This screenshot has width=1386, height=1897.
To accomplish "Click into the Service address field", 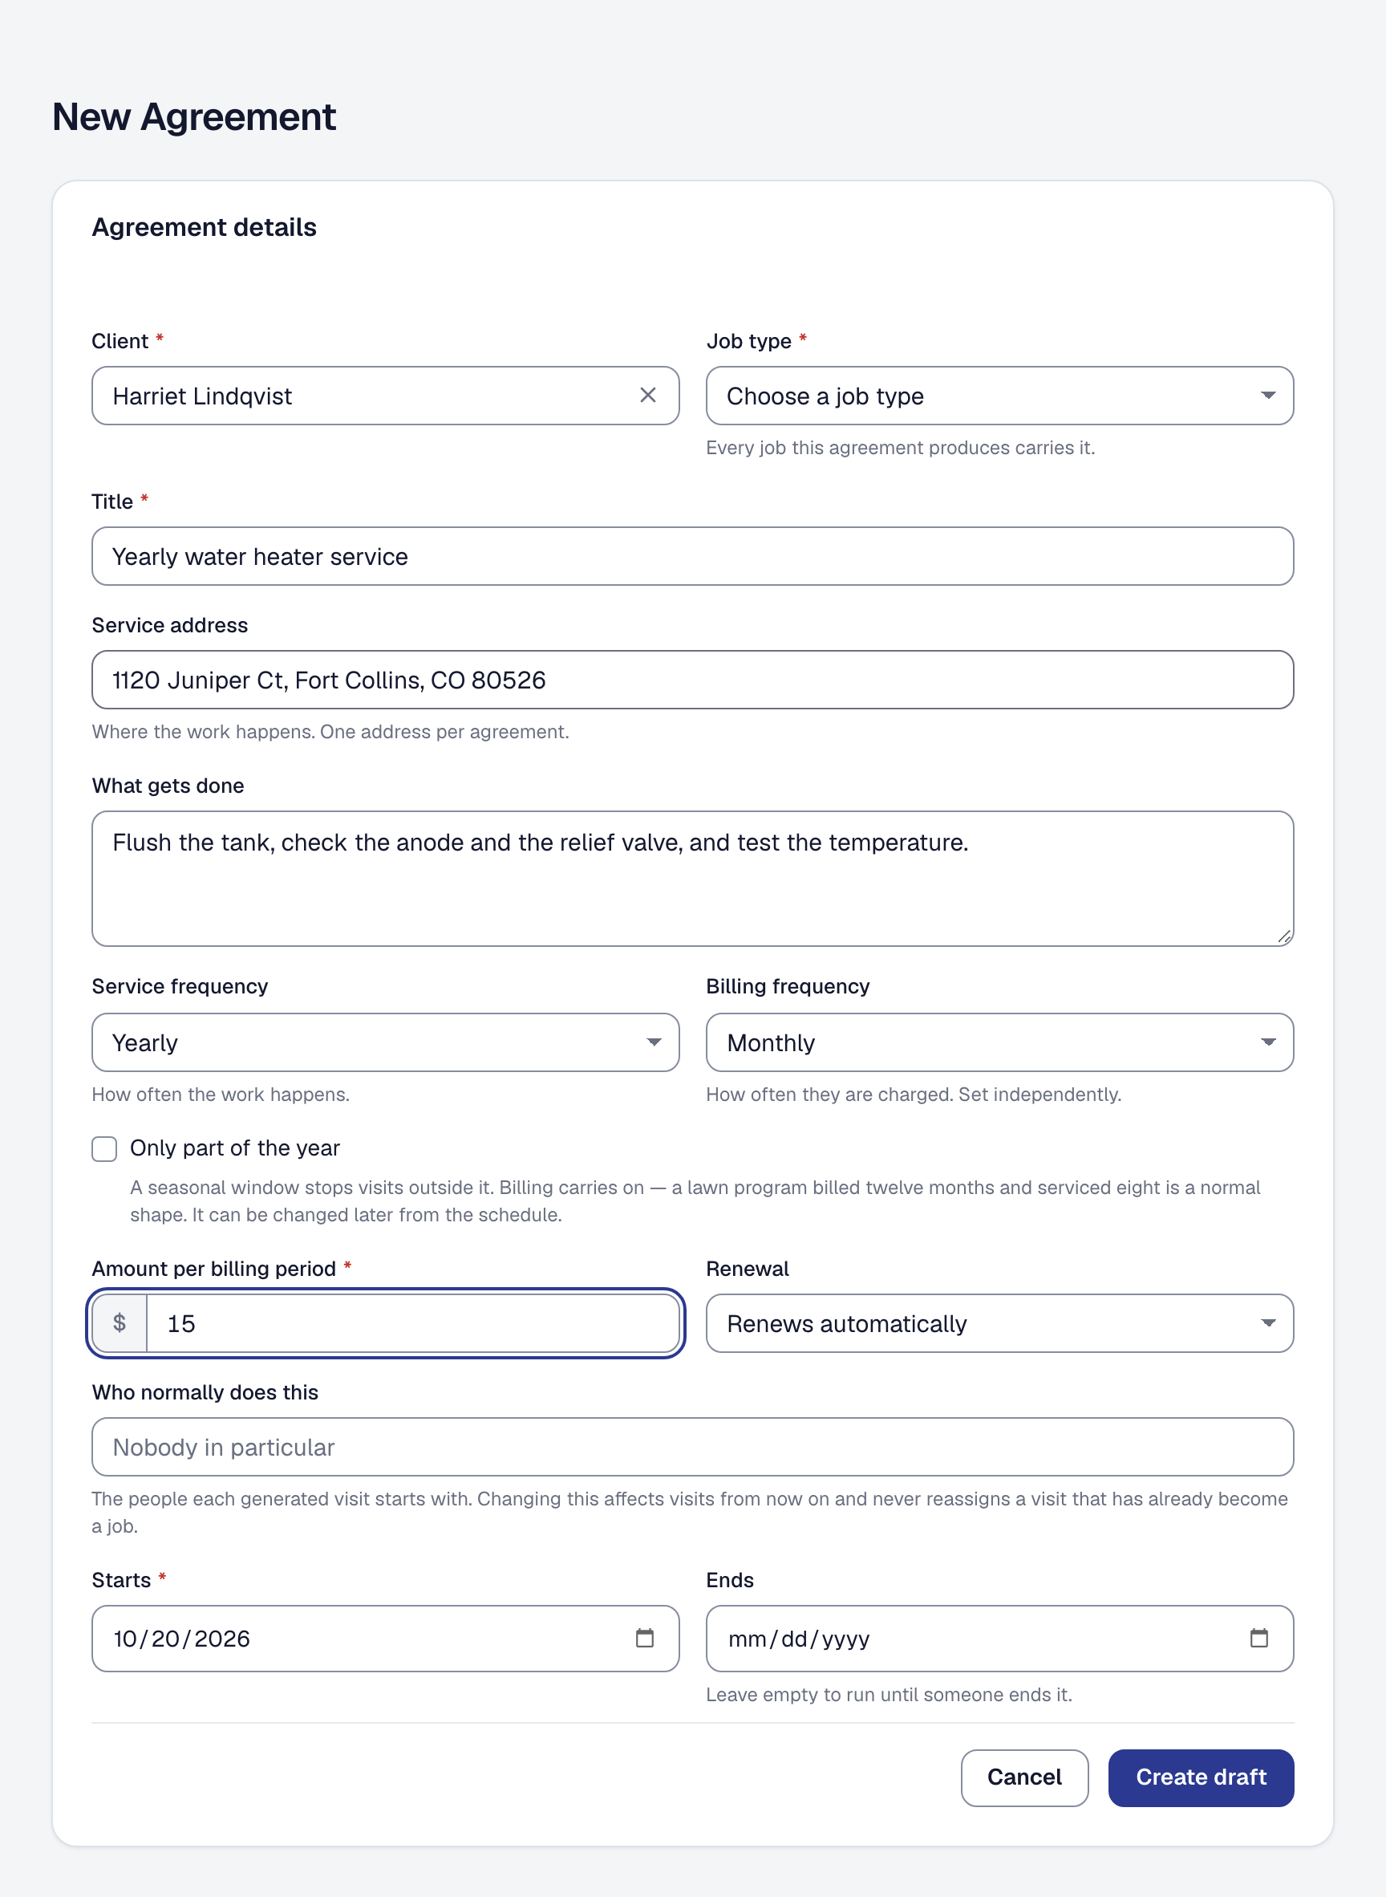I will [692, 679].
